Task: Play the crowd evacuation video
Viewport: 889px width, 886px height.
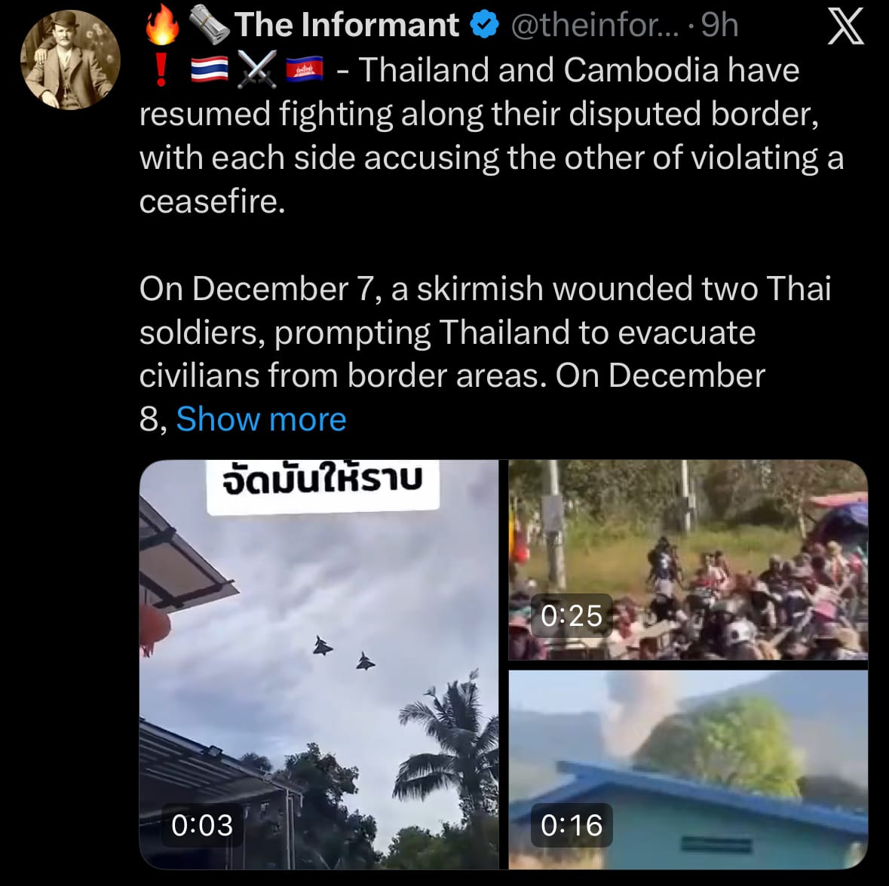Action: coord(688,560)
